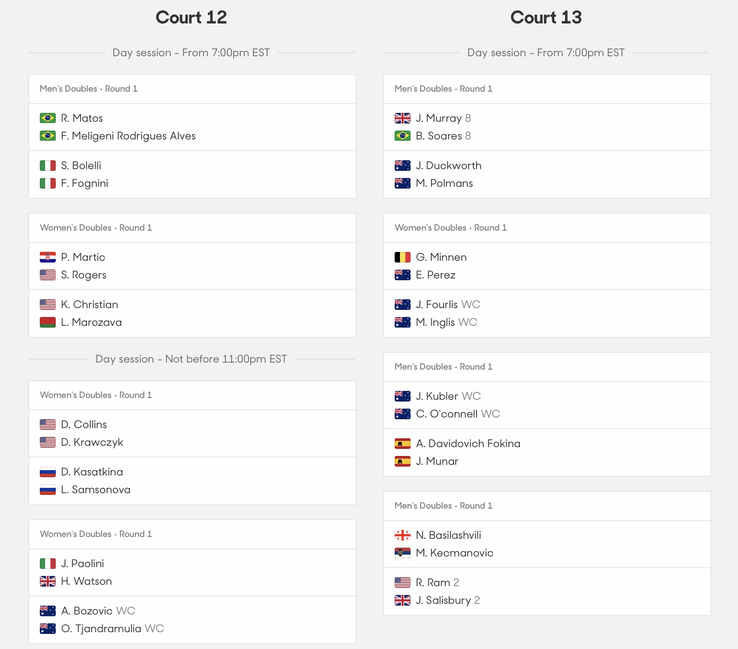Select J. Salisbury in Court 13 match
Screen dimensions: 738x649
click(x=443, y=600)
